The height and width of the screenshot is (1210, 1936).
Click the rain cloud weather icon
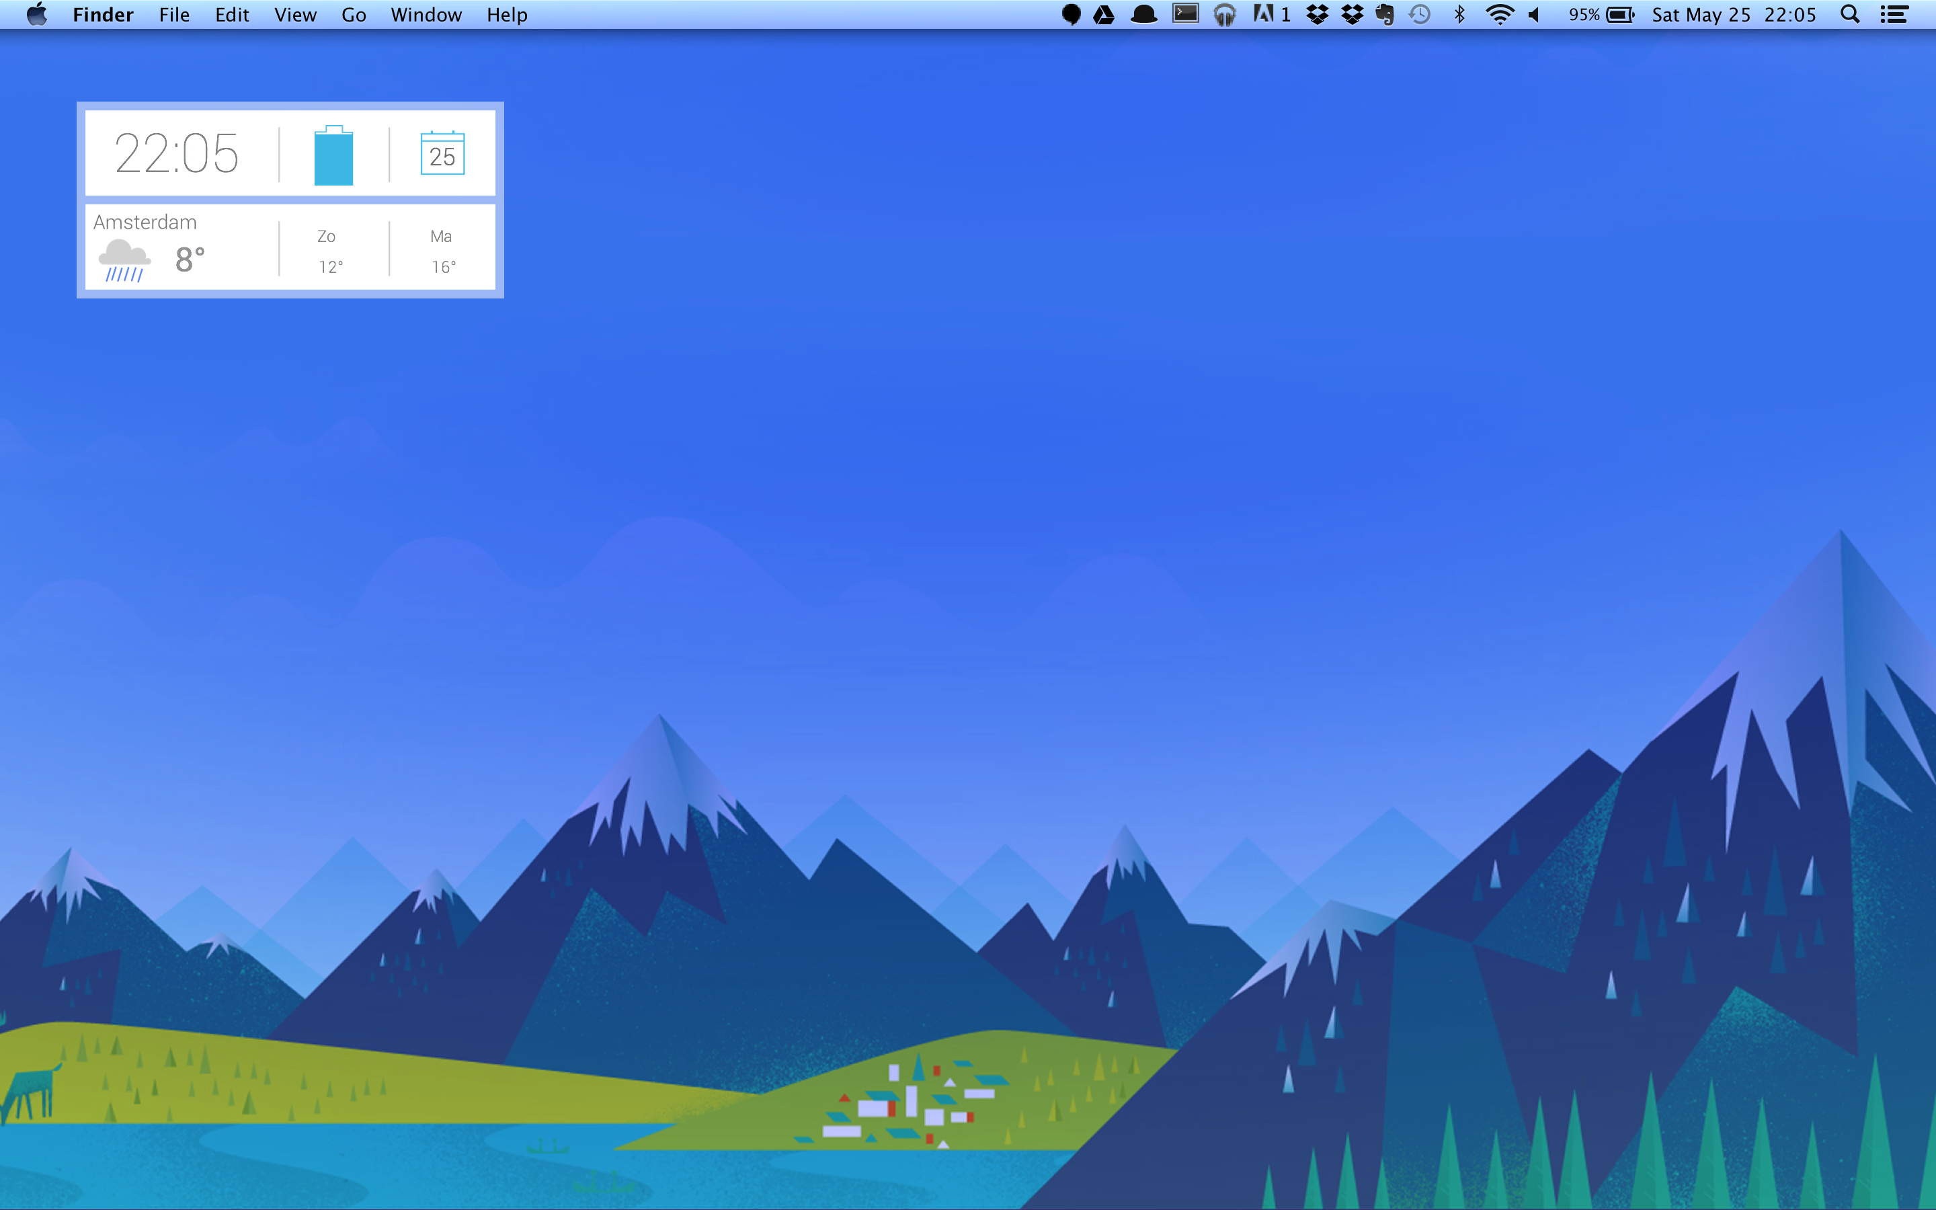tap(124, 260)
